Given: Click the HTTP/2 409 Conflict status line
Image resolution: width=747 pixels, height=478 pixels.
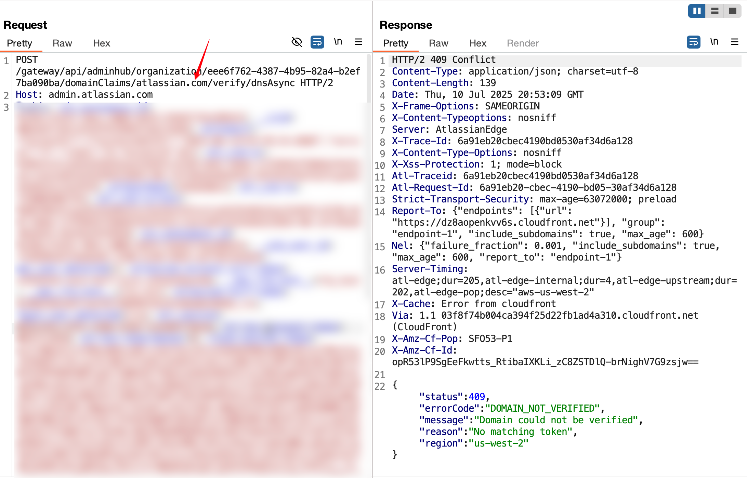Looking at the screenshot, I should (444, 60).
